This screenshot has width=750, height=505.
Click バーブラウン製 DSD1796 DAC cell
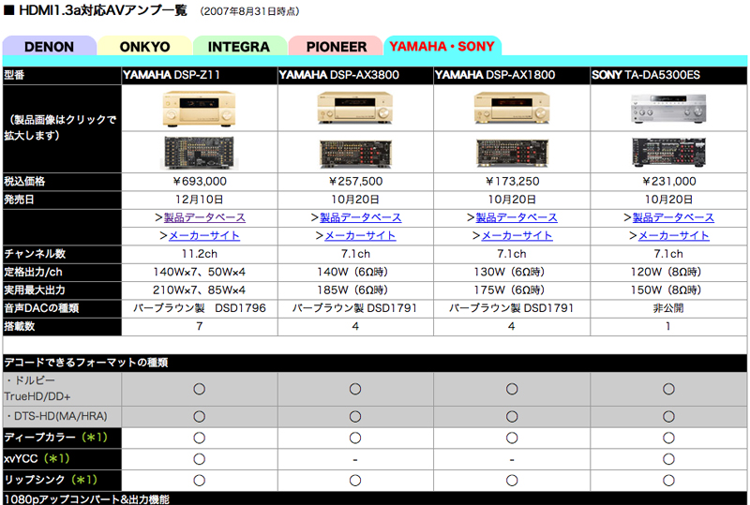pyautogui.click(x=199, y=308)
